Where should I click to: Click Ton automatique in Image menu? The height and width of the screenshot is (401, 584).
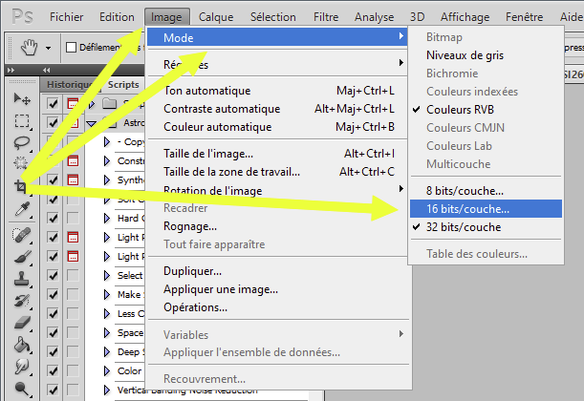click(278, 91)
